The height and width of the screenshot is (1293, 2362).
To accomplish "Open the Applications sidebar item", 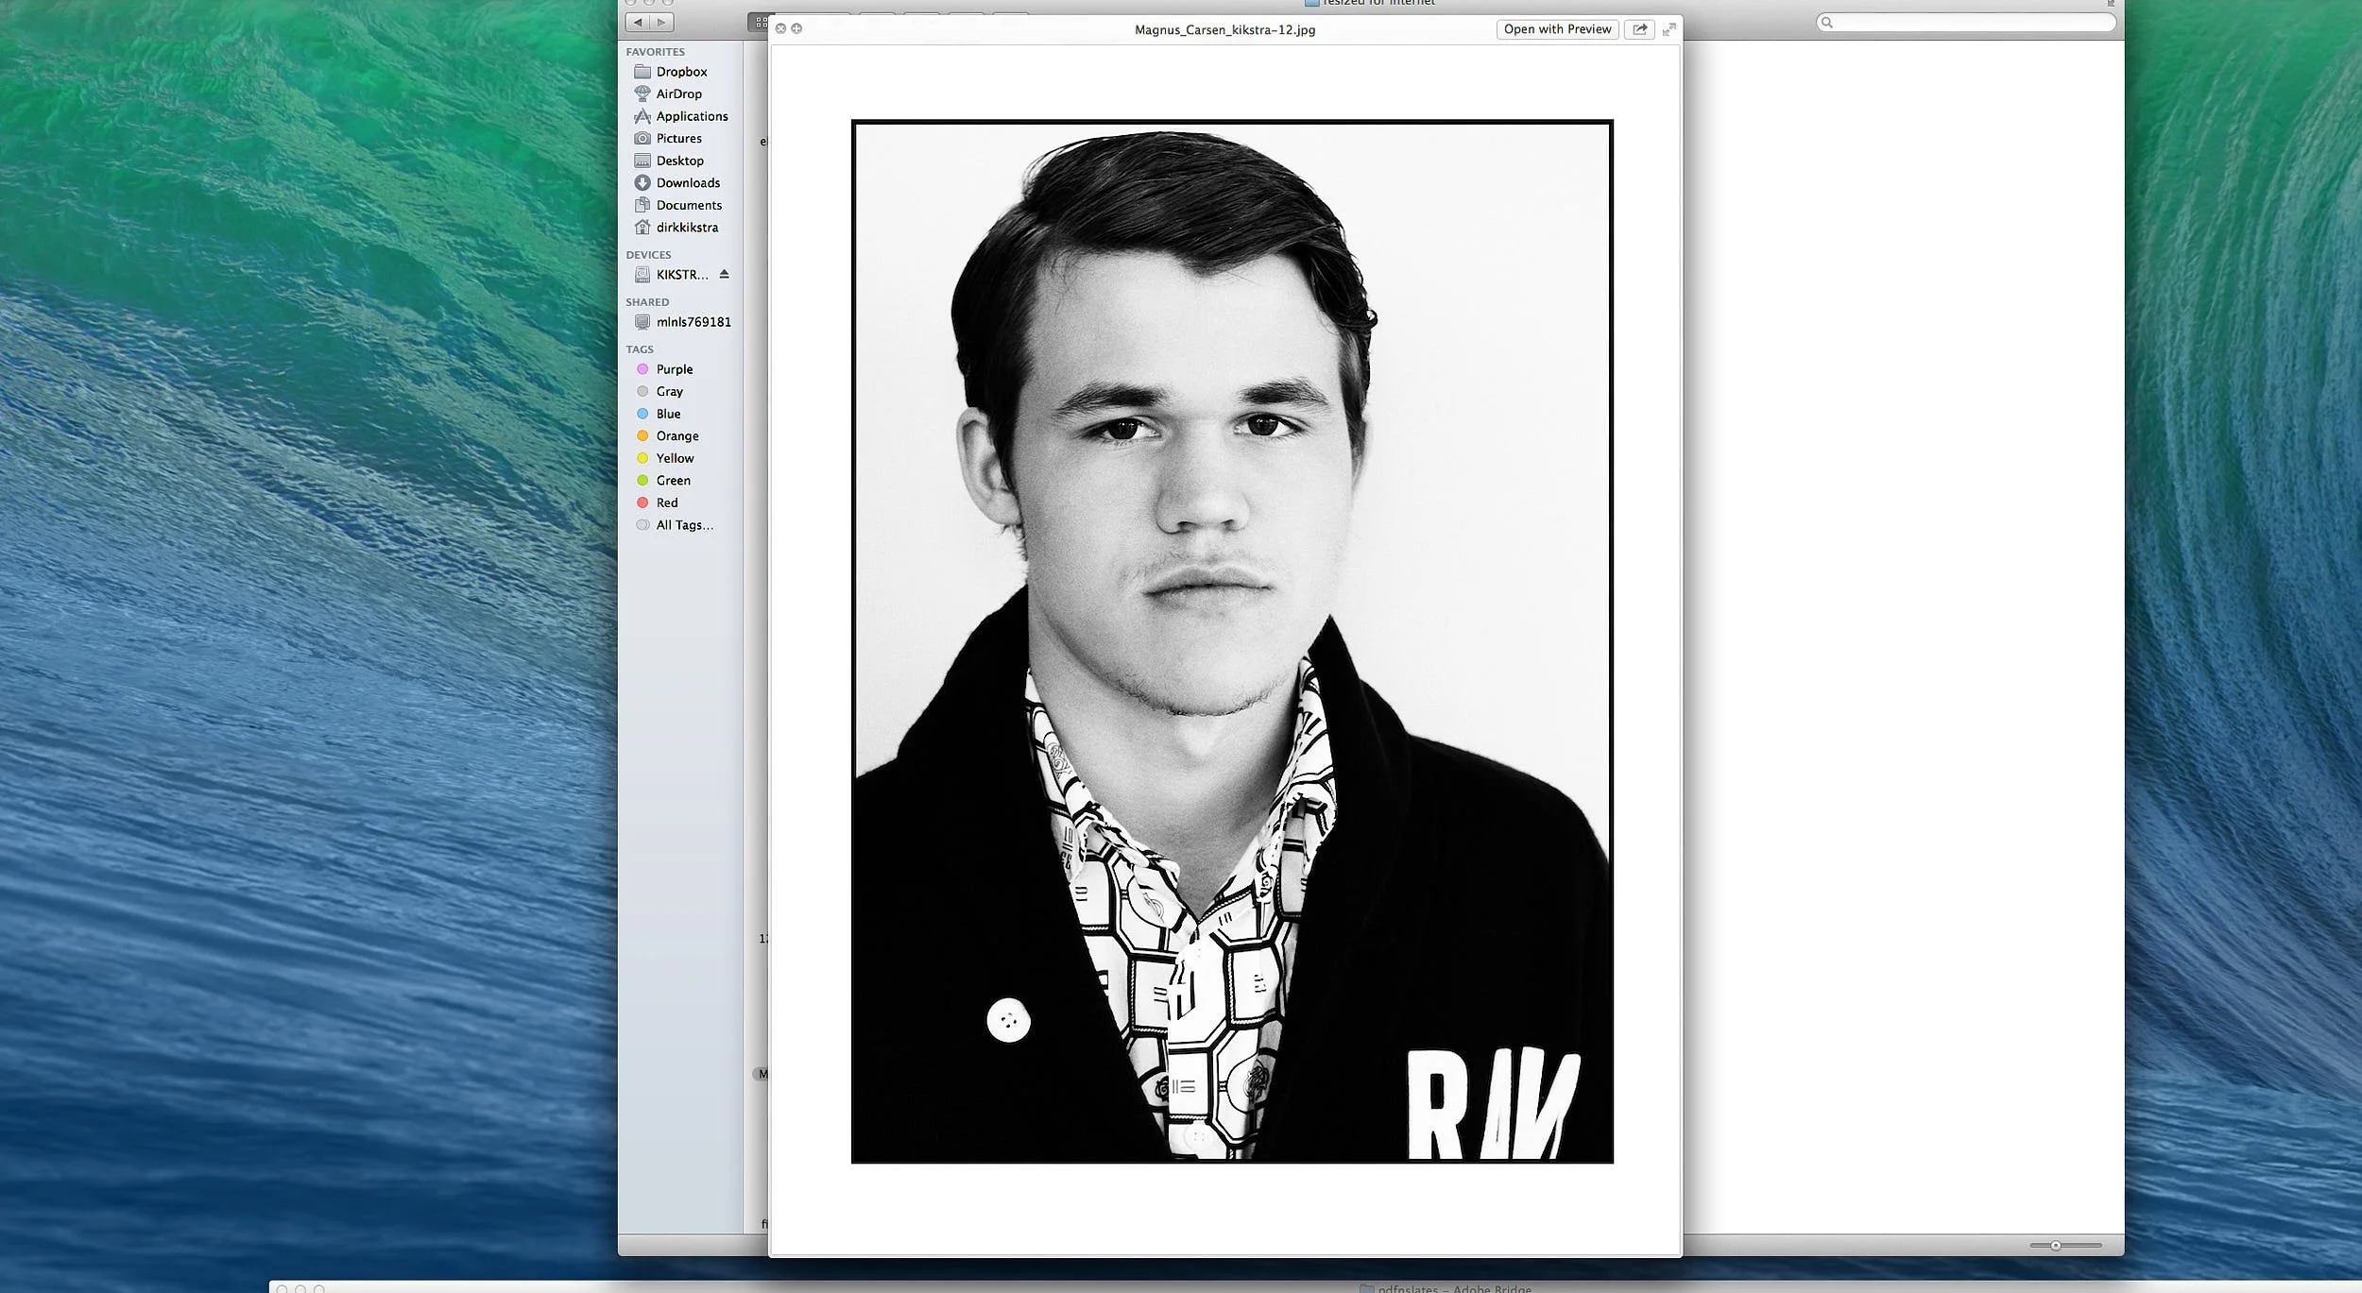I will tap(693, 116).
